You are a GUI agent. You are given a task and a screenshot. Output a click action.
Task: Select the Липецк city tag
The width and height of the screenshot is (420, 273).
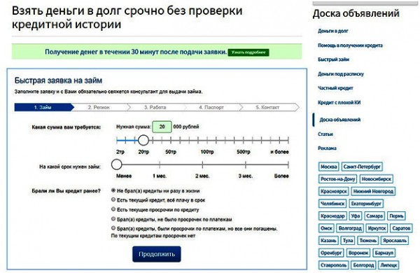coord(388,265)
